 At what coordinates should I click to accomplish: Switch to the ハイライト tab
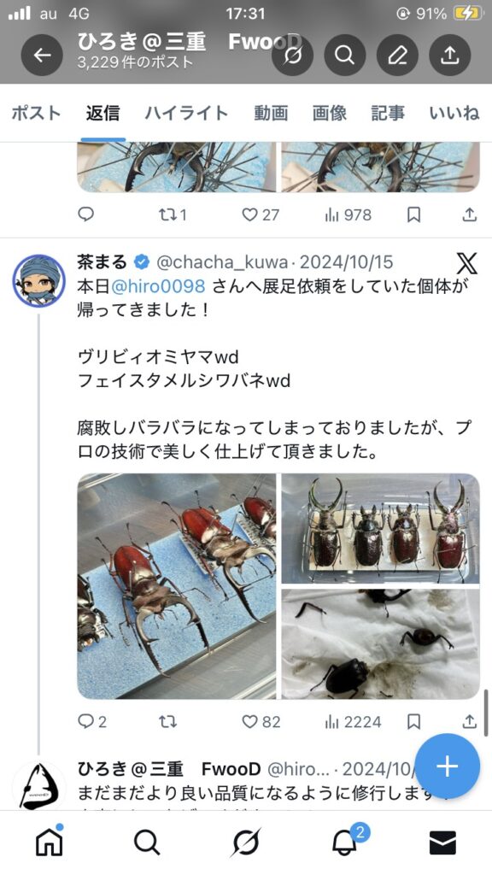point(186,114)
